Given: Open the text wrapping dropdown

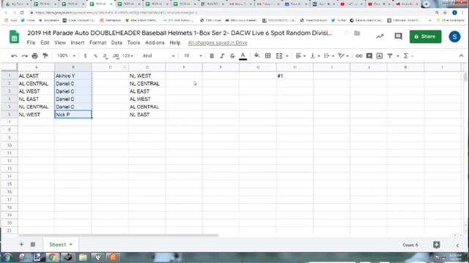Looking at the screenshot, I should click(328, 56).
